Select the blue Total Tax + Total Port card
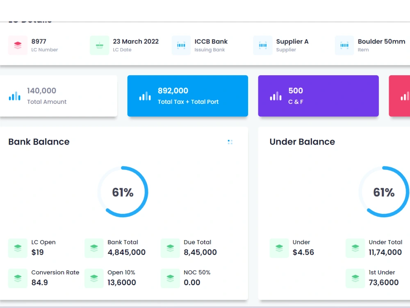 click(188, 96)
